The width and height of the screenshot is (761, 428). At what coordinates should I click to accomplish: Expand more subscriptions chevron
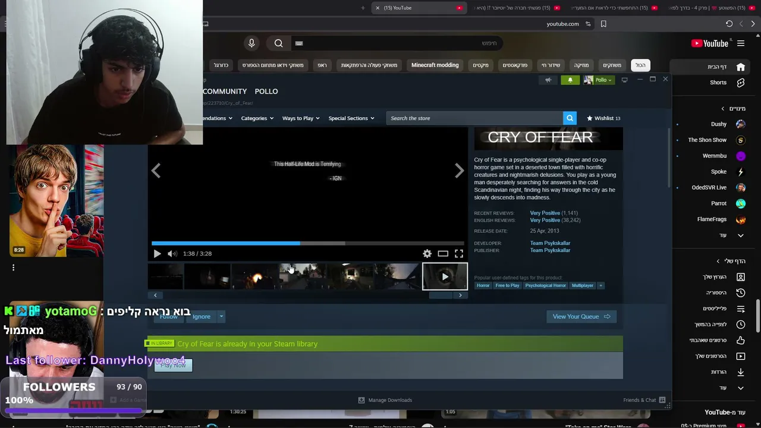point(740,235)
